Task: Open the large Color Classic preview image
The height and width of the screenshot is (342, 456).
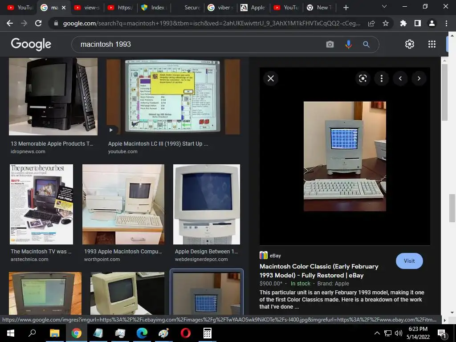Action: [345, 156]
